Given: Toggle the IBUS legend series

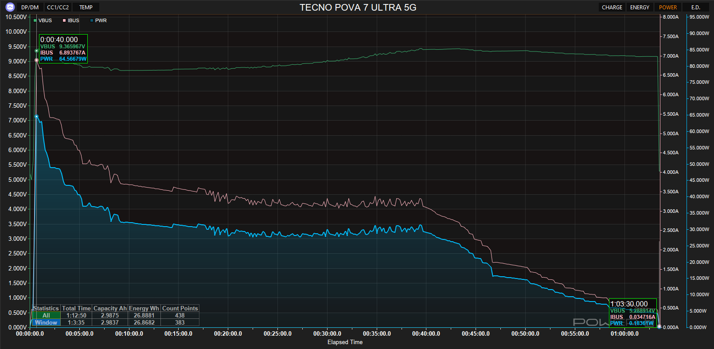Looking at the screenshot, I should pyautogui.click(x=71, y=20).
